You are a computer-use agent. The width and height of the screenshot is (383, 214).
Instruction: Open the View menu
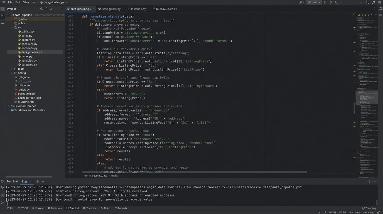point(26,2)
